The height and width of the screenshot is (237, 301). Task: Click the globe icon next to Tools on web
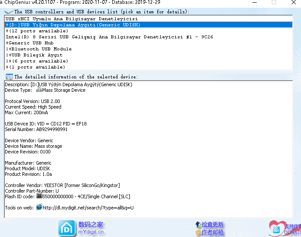pyautogui.click(x=39, y=207)
